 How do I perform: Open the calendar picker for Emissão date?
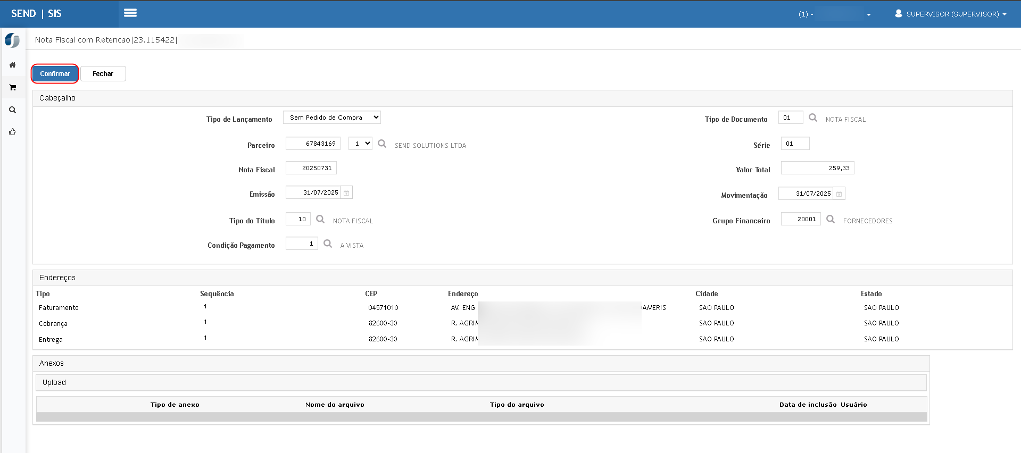tap(346, 192)
